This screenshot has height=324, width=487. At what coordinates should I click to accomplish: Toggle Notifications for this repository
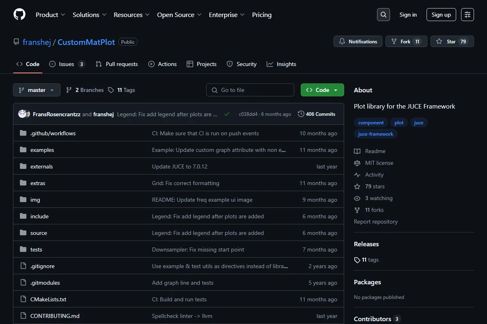pos(358,41)
